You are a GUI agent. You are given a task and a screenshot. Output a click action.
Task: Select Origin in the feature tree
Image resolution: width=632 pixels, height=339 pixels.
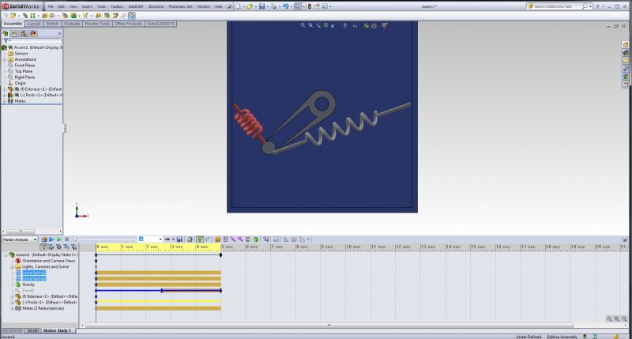21,83
